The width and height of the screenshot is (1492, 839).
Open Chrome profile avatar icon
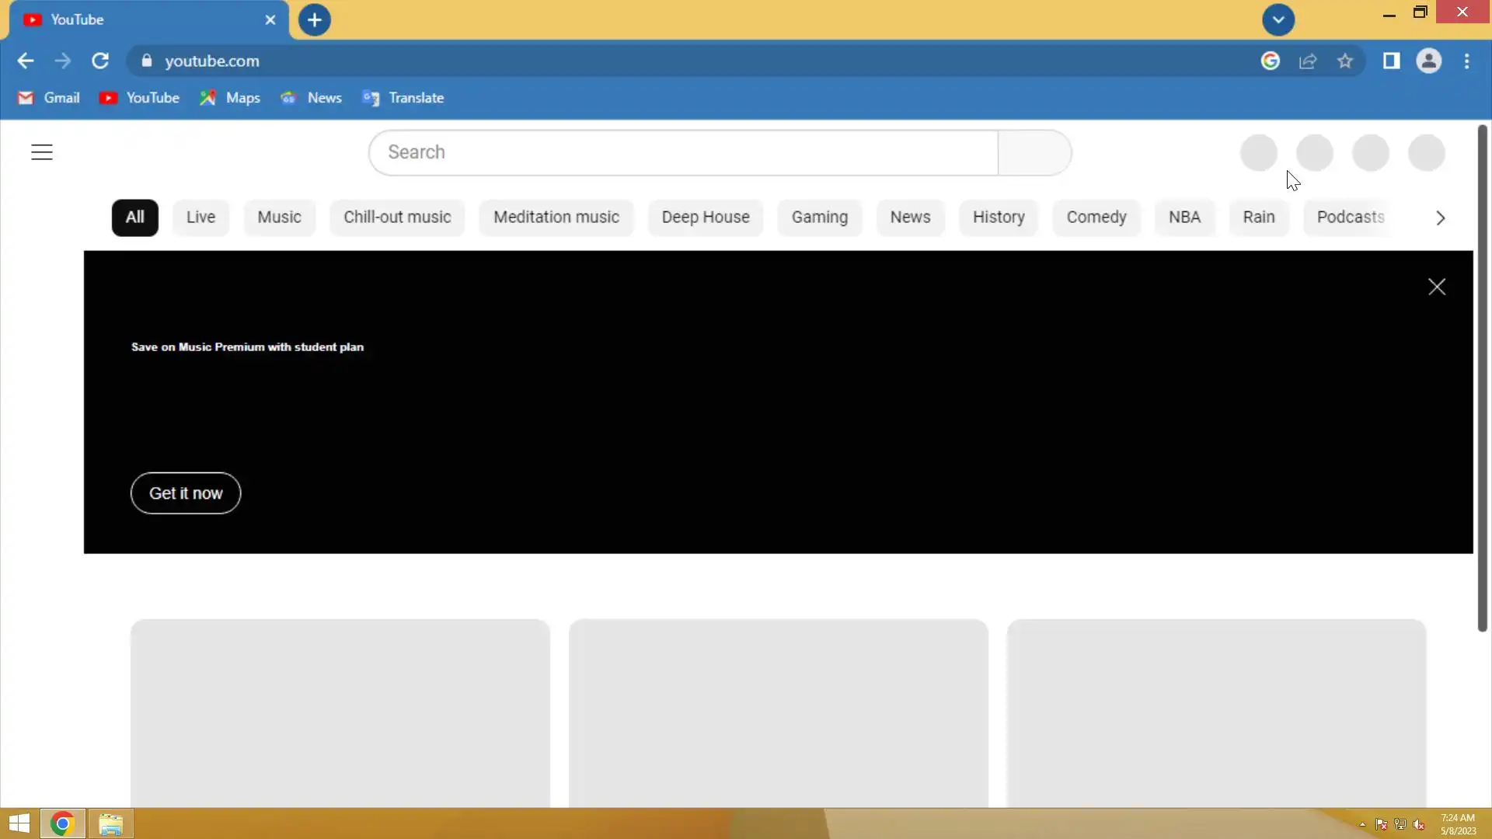pos(1428,61)
